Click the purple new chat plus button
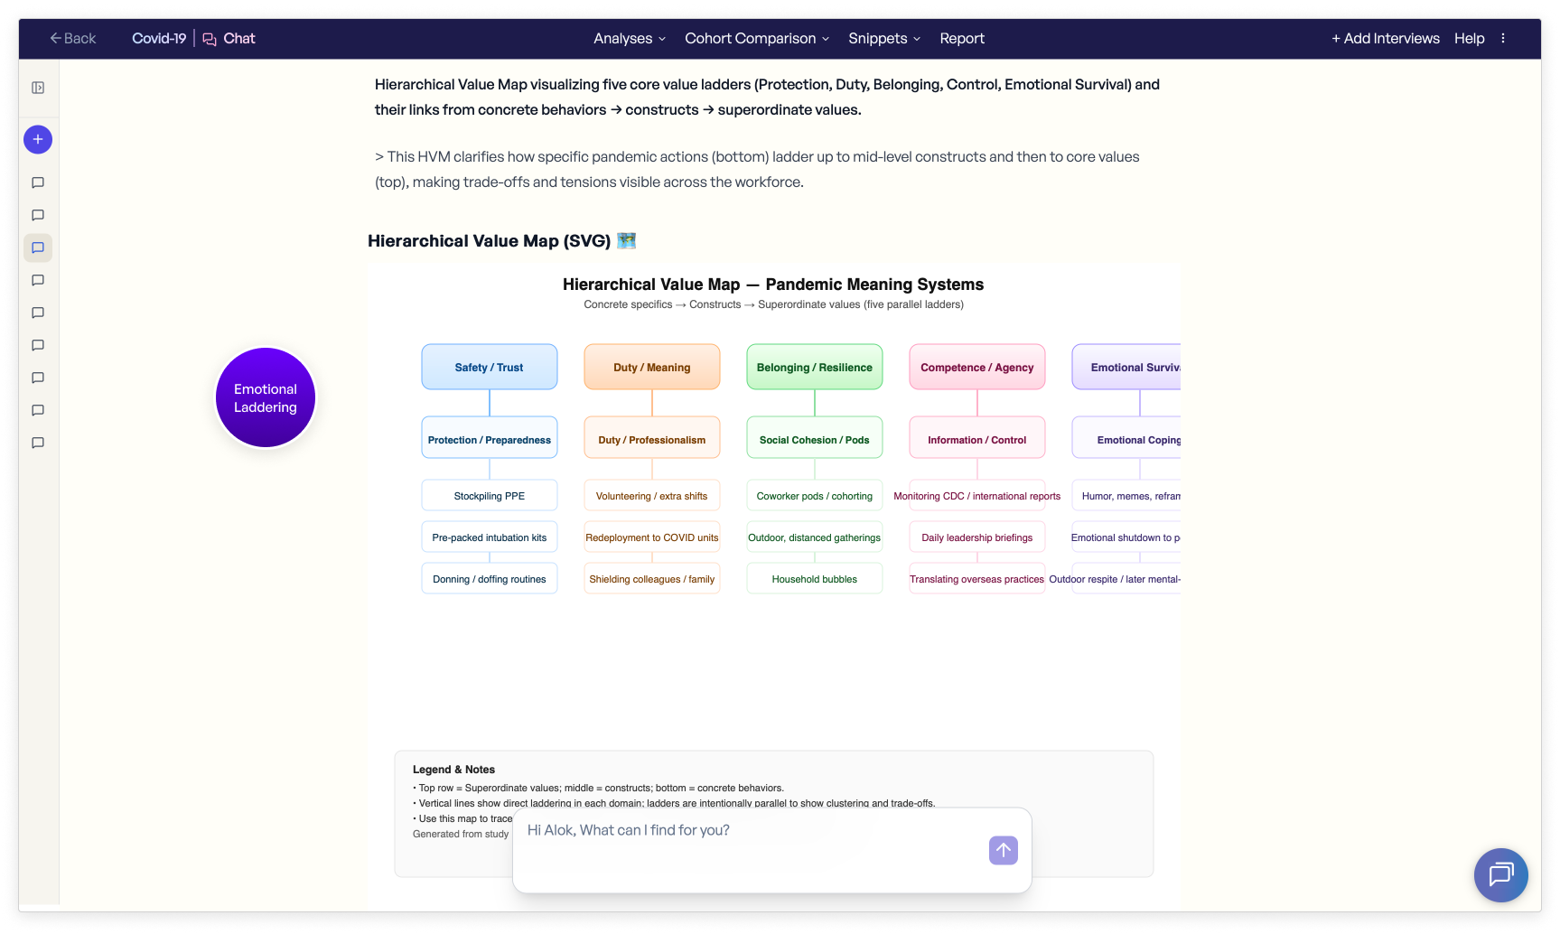The height and width of the screenshot is (934, 1560). pos(38,140)
